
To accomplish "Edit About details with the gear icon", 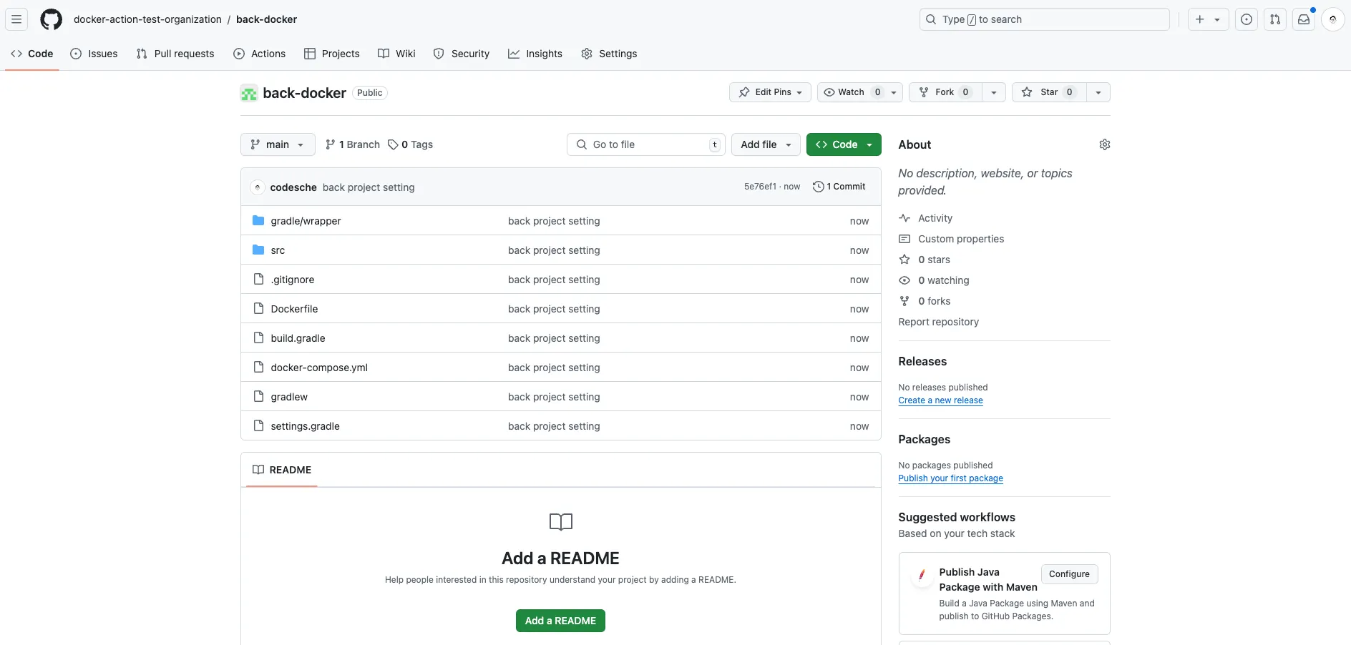I will [1104, 144].
